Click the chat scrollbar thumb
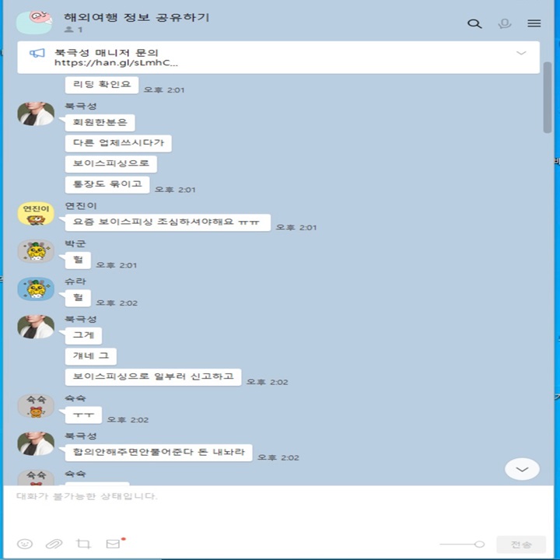Screen dimensions: 560x560 tap(548, 97)
